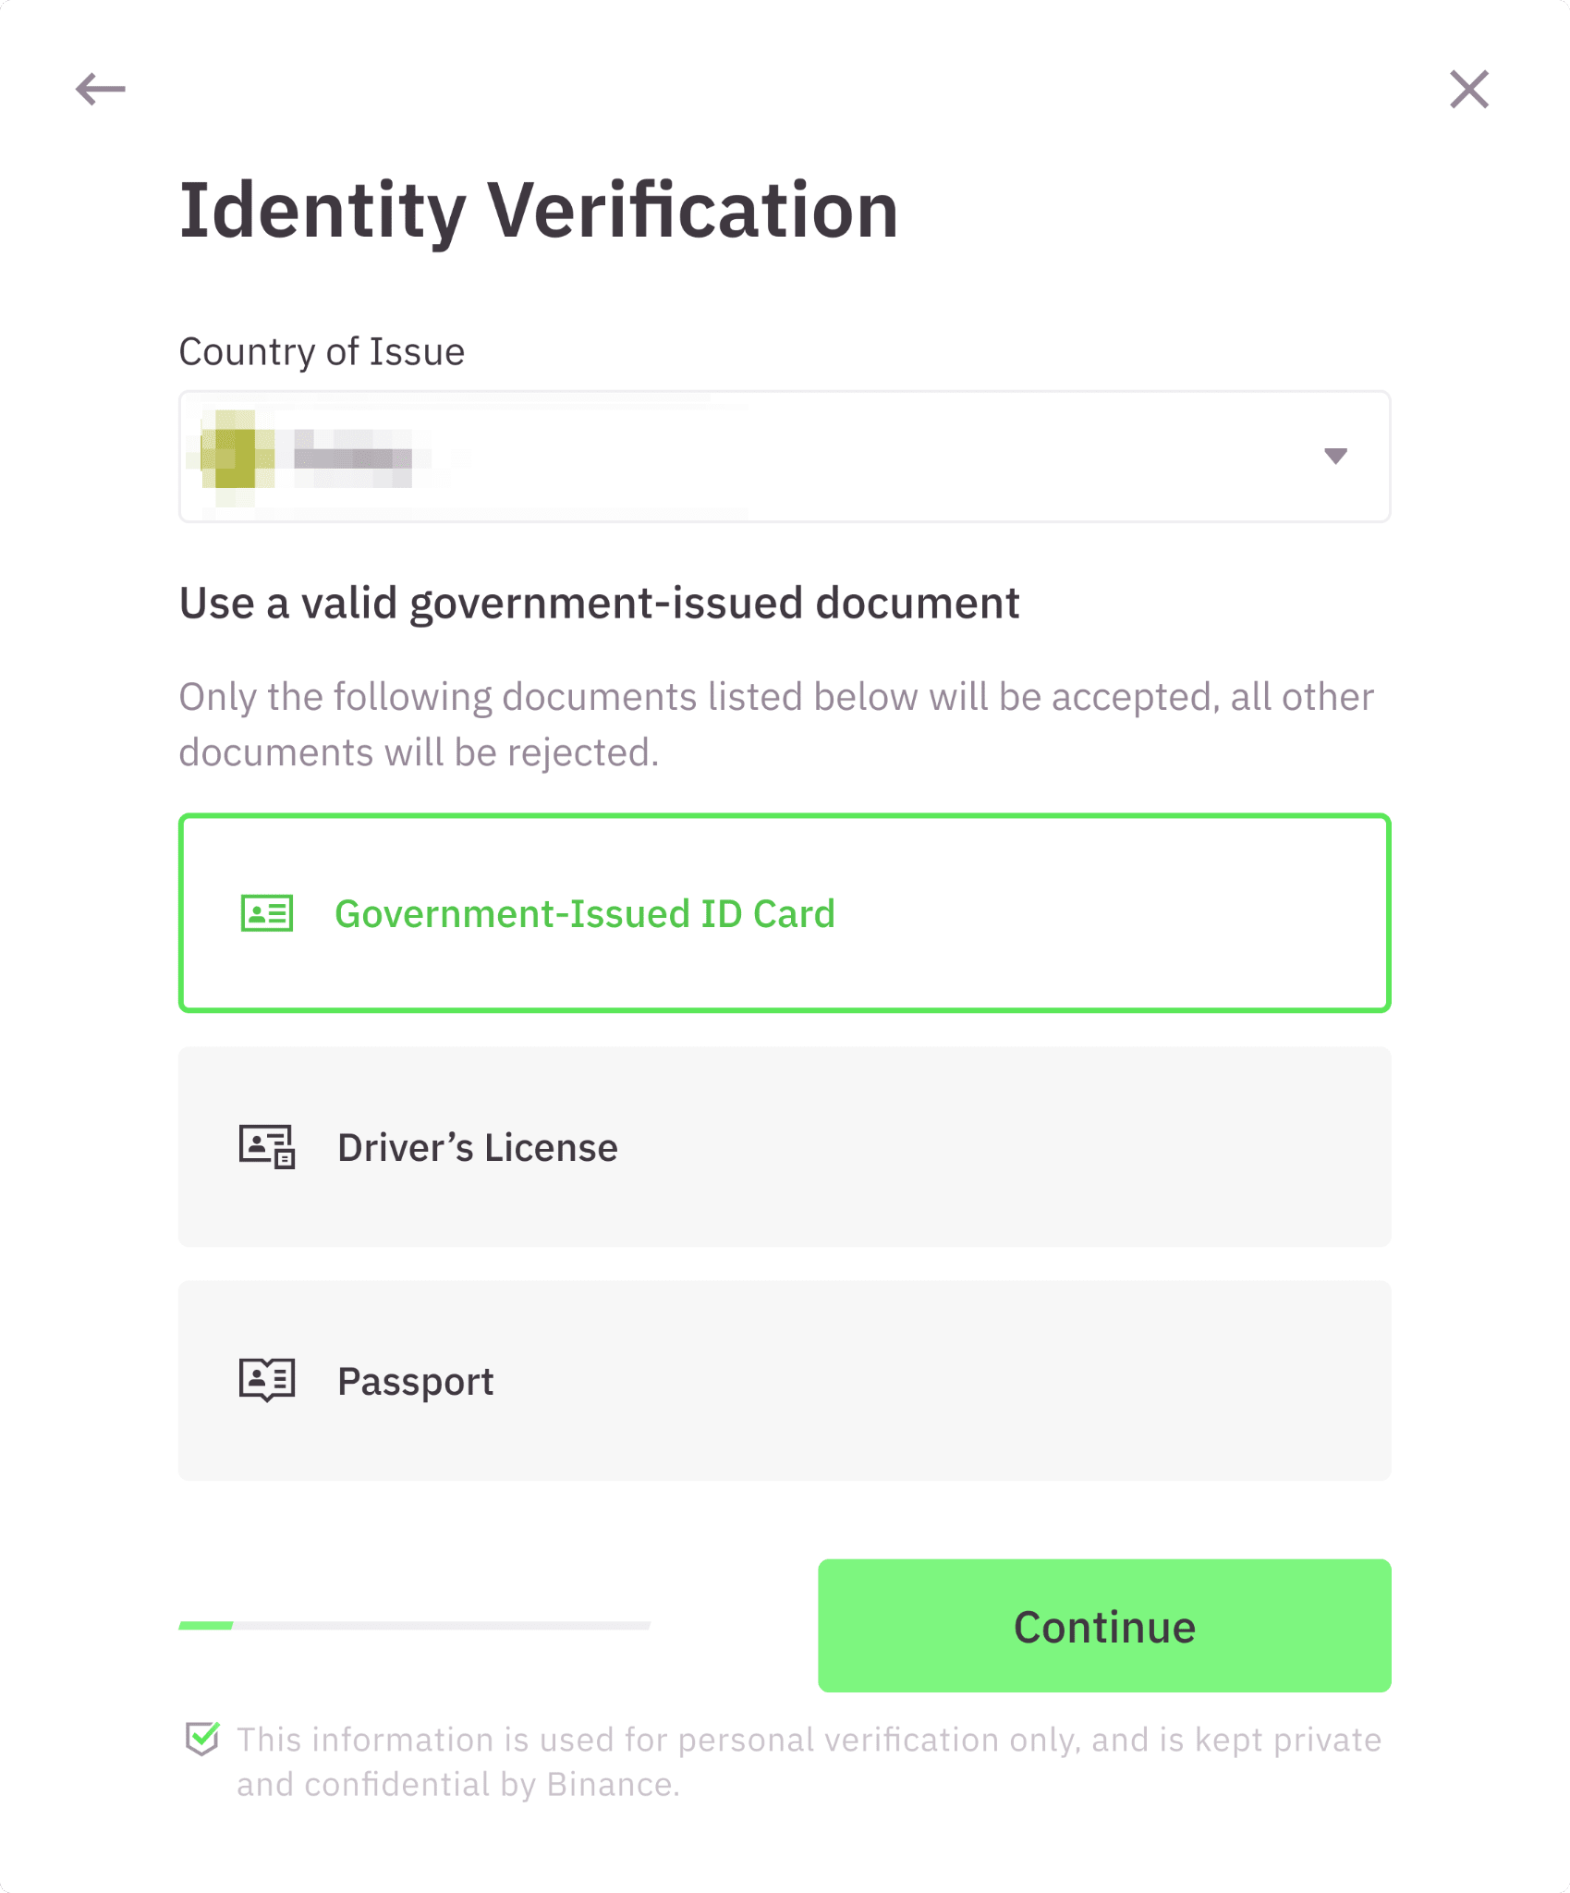Click the back arrow at top left

tap(102, 89)
